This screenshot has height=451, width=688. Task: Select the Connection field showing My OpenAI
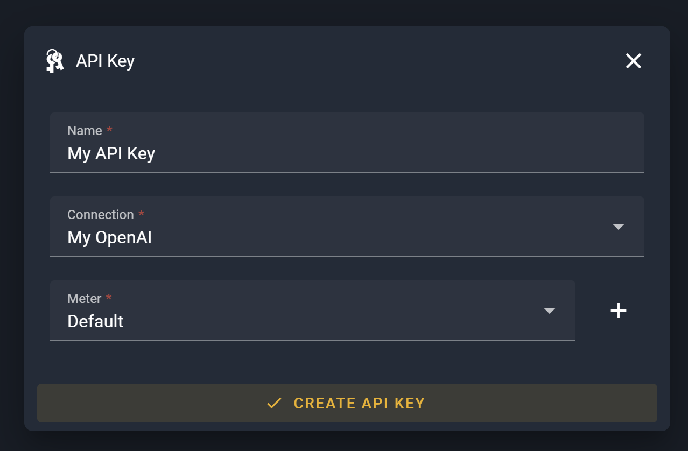point(323,227)
